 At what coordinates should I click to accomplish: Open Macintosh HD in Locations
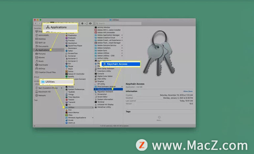43,92
